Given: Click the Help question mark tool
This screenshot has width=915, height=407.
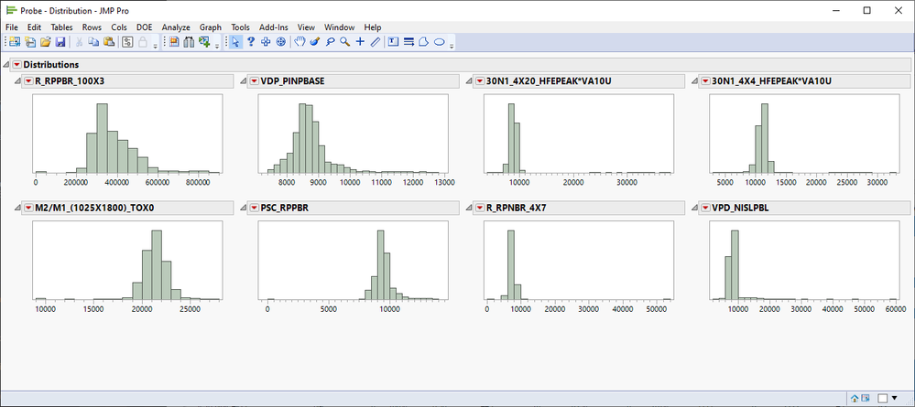Looking at the screenshot, I should [251, 41].
